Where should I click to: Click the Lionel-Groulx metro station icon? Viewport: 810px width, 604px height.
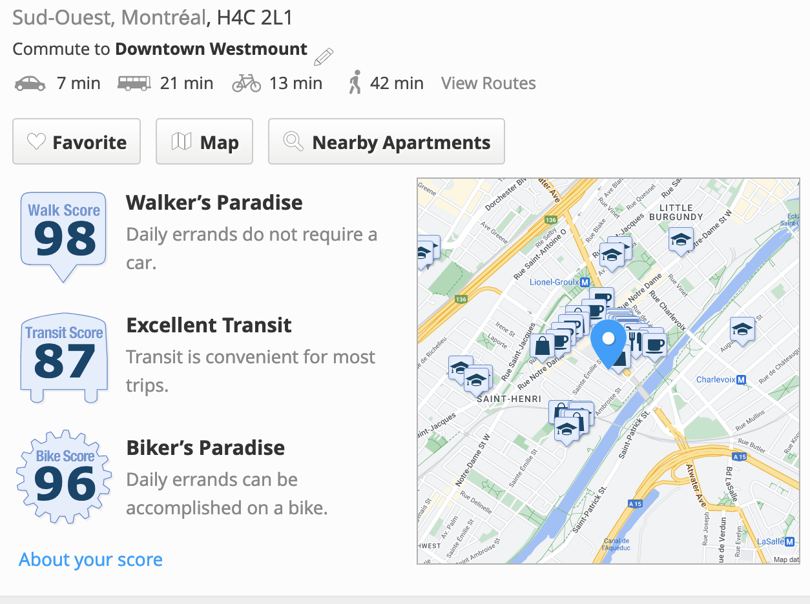(x=585, y=282)
